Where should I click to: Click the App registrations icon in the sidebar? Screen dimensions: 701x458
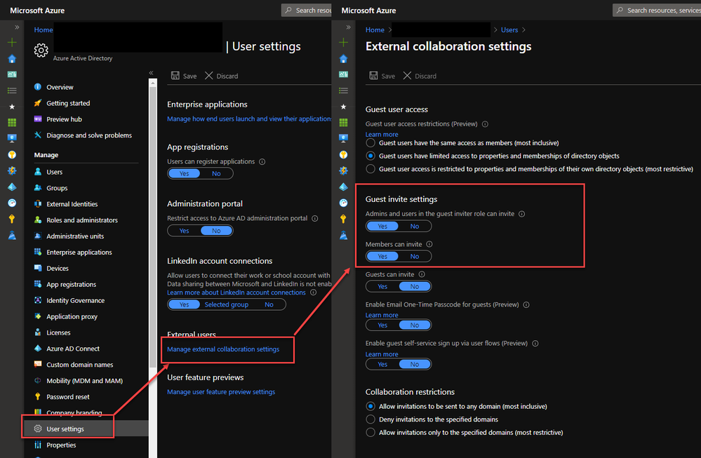(x=38, y=284)
